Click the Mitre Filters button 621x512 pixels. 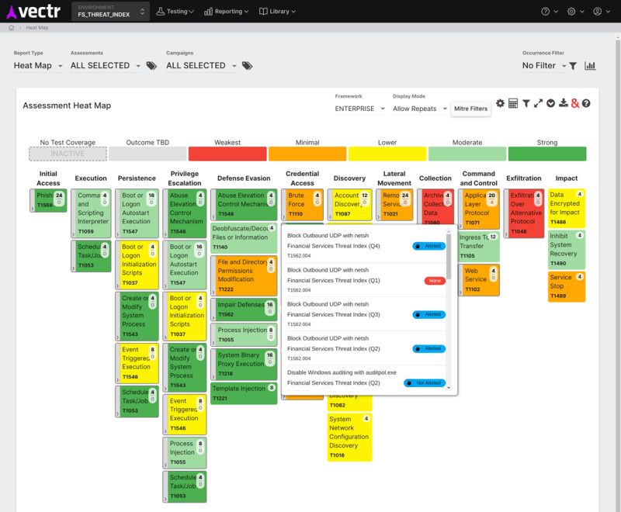469,108
